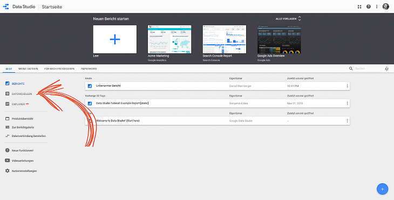Click the Nov 21, 2018 date
Viewport: 394px width, 200px height.
[295, 104]
